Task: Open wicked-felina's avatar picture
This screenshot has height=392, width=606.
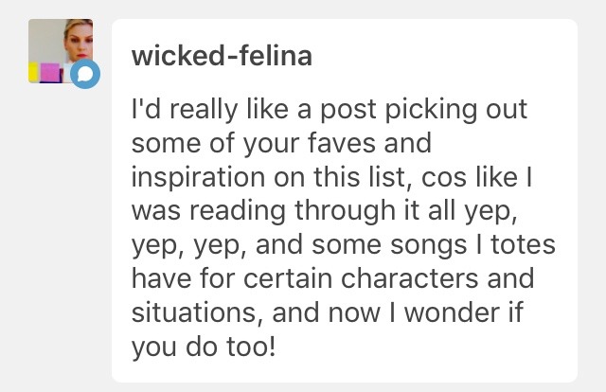Action: (x=59, y=45)
